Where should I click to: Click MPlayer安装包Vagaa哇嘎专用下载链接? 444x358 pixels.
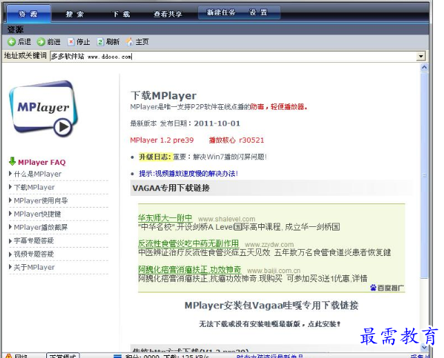(271, 305)
